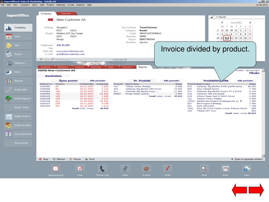Switch to the Relations tab
This screenshot has width=269, height=202.
[x=63, y=67]
